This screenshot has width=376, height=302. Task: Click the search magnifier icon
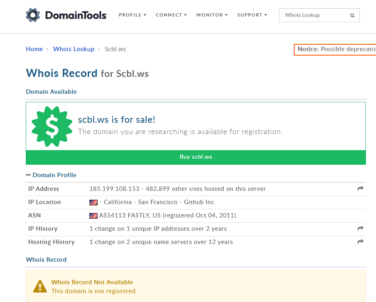(352, 16)
